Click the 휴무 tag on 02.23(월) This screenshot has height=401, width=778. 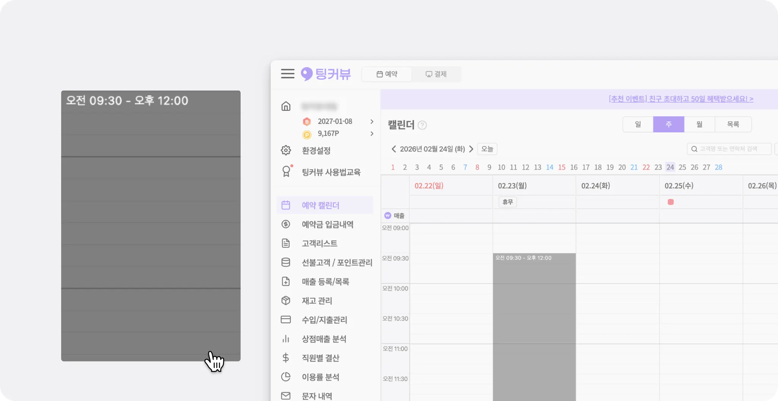pyautogui.click(x=508, y=202)
